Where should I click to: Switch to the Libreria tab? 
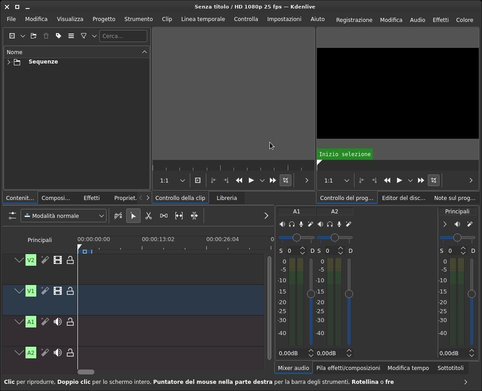point(226,198)
